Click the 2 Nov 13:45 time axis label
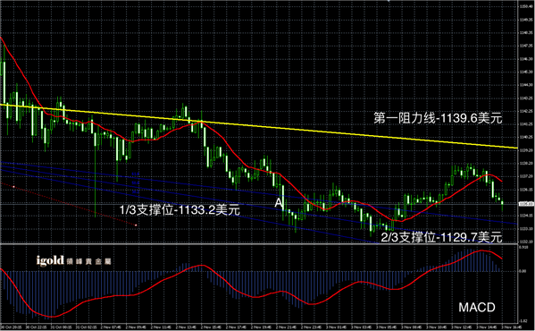535x331 pixels. click(x=186, y=327)
